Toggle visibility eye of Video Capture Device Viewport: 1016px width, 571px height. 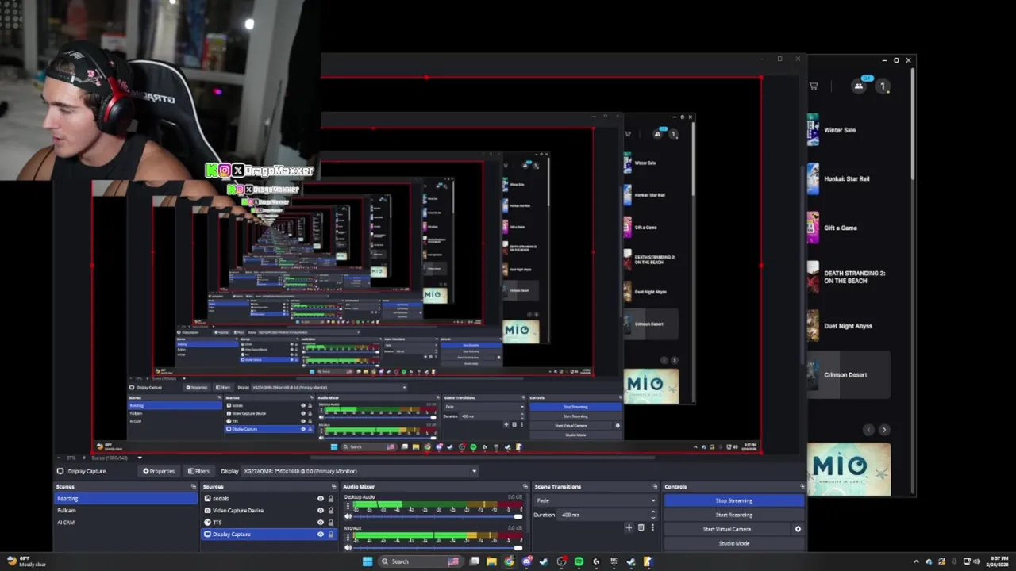pos(321,511)
